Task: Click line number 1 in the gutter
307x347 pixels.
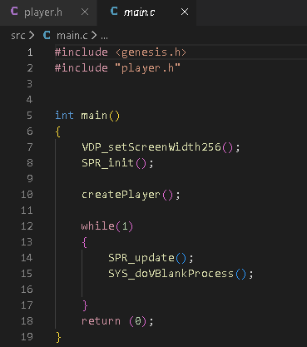Action: [30, 52]
